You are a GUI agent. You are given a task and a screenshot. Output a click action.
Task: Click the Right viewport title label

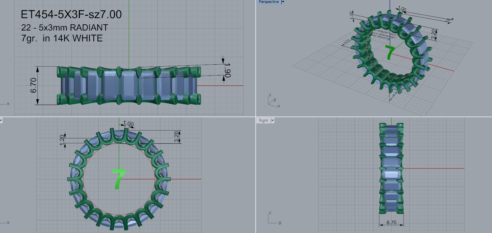coord(263,120)
